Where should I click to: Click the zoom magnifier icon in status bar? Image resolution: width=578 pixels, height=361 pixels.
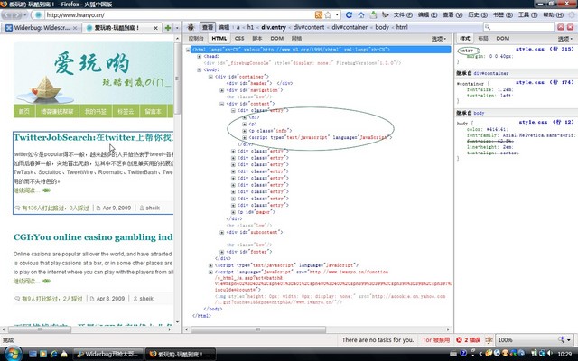(561, 339)
